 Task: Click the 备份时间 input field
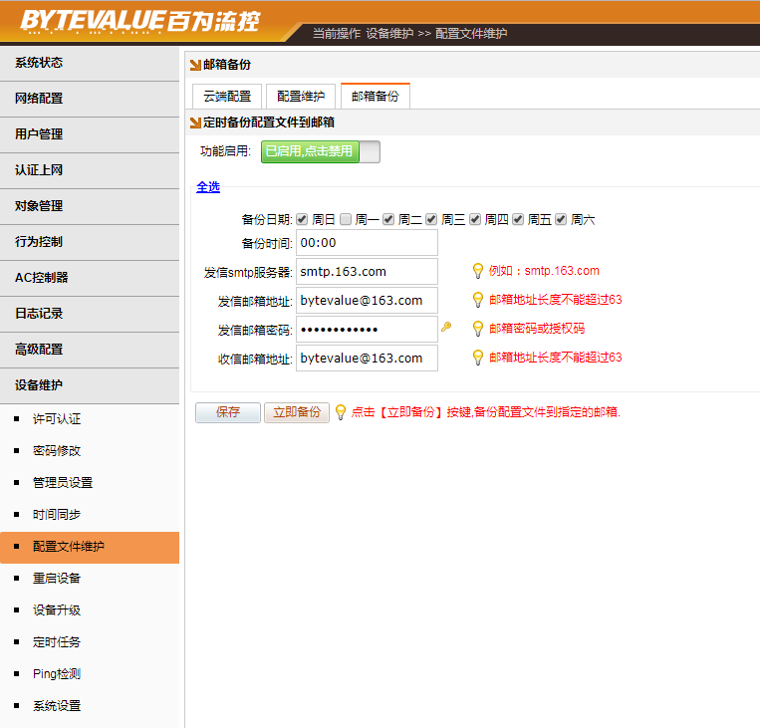[x=367, y=243]
